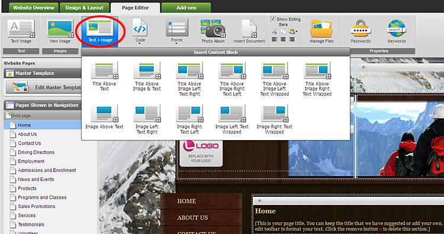Click the Copy pages icon
444x234 pixels.
283,31
